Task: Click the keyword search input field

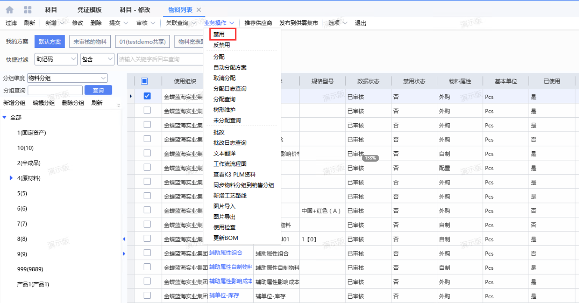Action: point(161,59)
